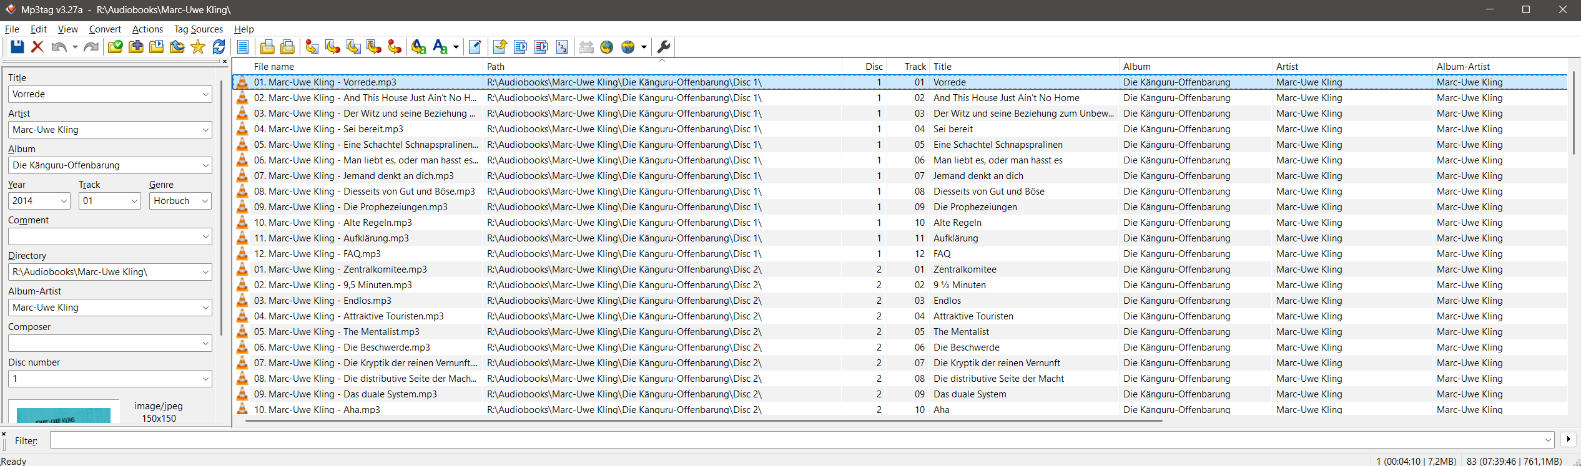This screenshot has width=1581, height=466.
Task: Save tags with the blue floppy disk icon
Action: [x=17, y=47]
